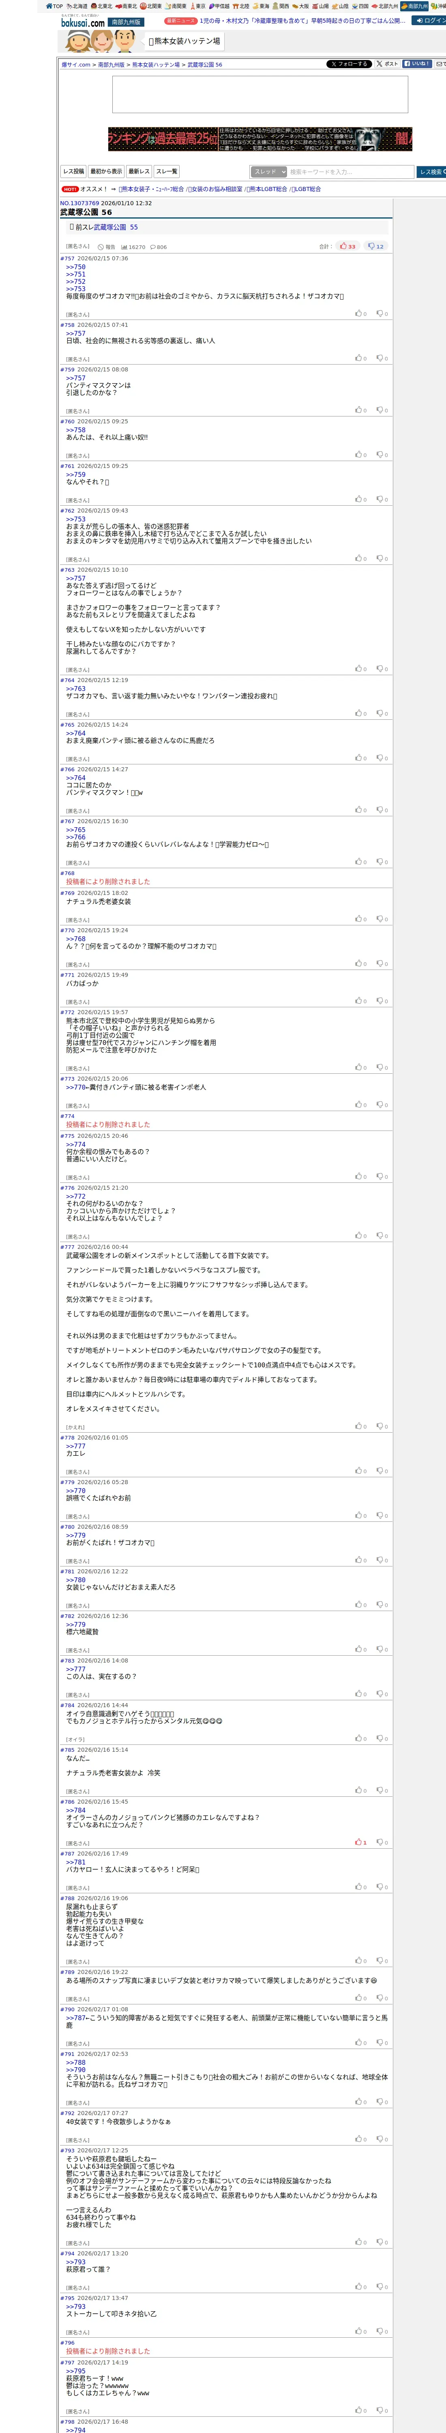
Task: Click thumbs-up icon on post #757
Action: tap(359, 313)
